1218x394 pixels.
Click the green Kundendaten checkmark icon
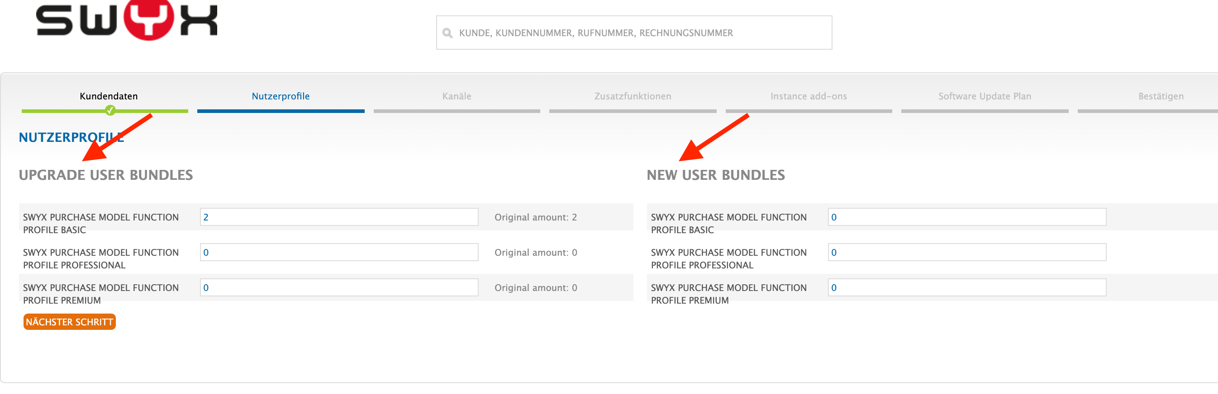pyautogui.click(x=110, y=111)
